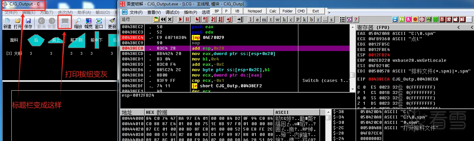Click the debugger open-file folder icon
This screenshot has width=474, height=141.
(156, 19)
